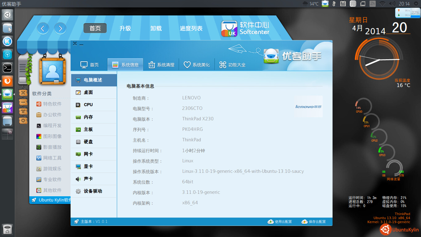Select 办公软件 category in Softcenter
This screenshot has width=421, height=237.
(x=52, y=114)
